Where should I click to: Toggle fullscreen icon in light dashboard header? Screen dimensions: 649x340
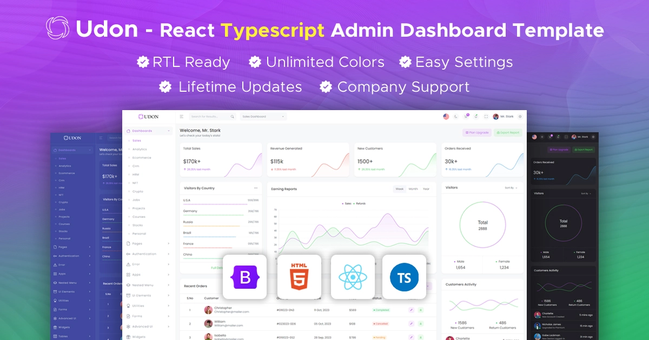pyautogui.click(x=486, y=117)
